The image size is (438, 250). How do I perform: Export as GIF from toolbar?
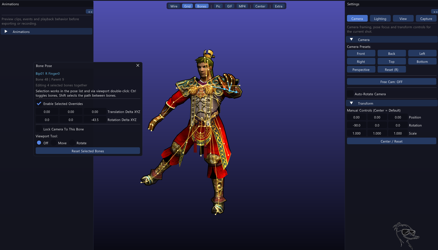tap(230, 6)
